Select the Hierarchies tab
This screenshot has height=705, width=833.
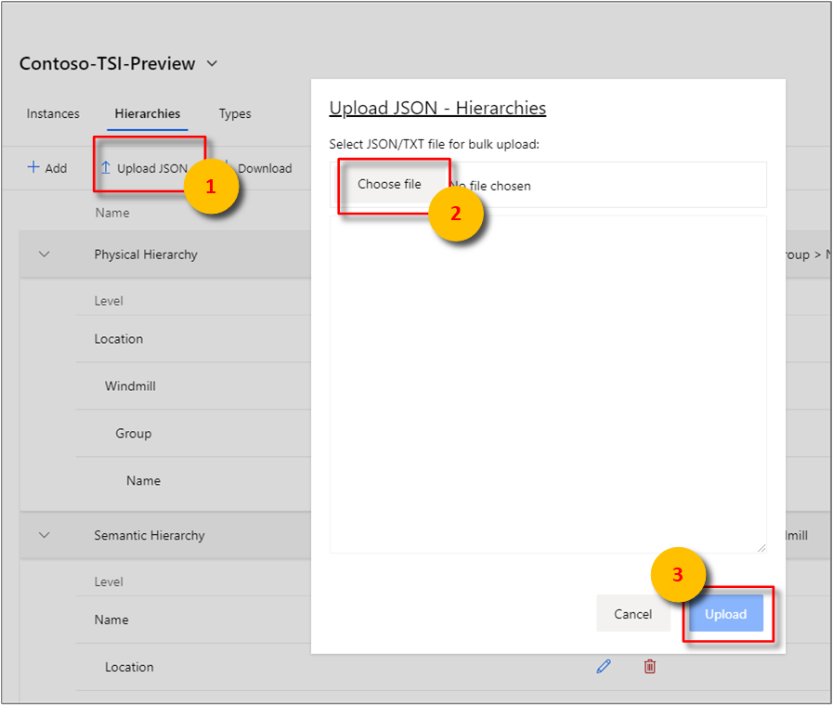(x=147, y=113)
